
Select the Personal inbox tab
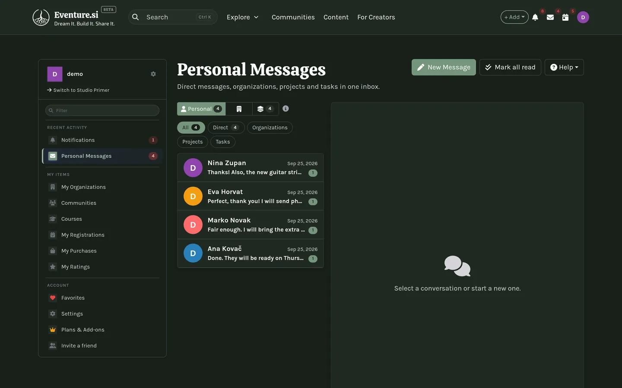pyautogui.click(x=201, y=109)
